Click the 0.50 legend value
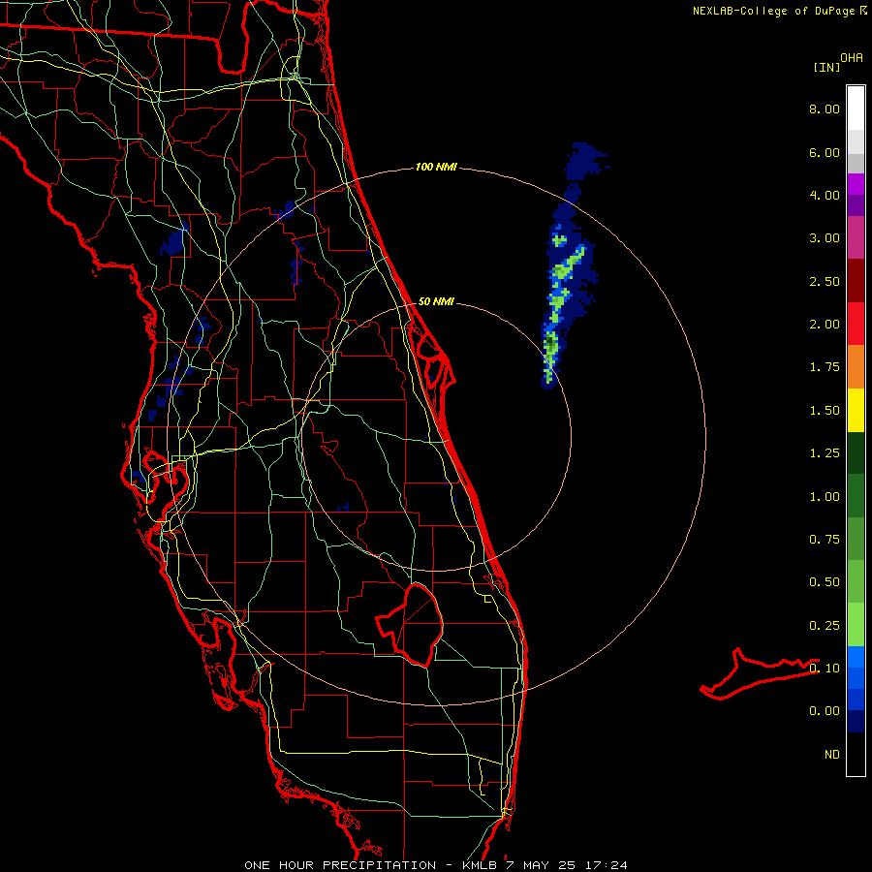The width and height of the screenshot is (872, 872). pos(825,582)
